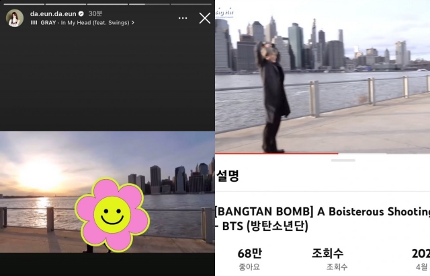
Task: Tap the smiley flower sticker
Action: pyautogui.click(x=111, y=214)
